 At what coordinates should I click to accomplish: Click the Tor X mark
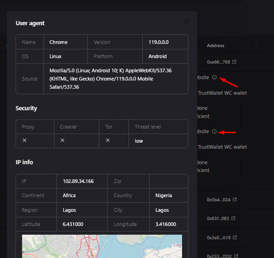click(108, 140)
